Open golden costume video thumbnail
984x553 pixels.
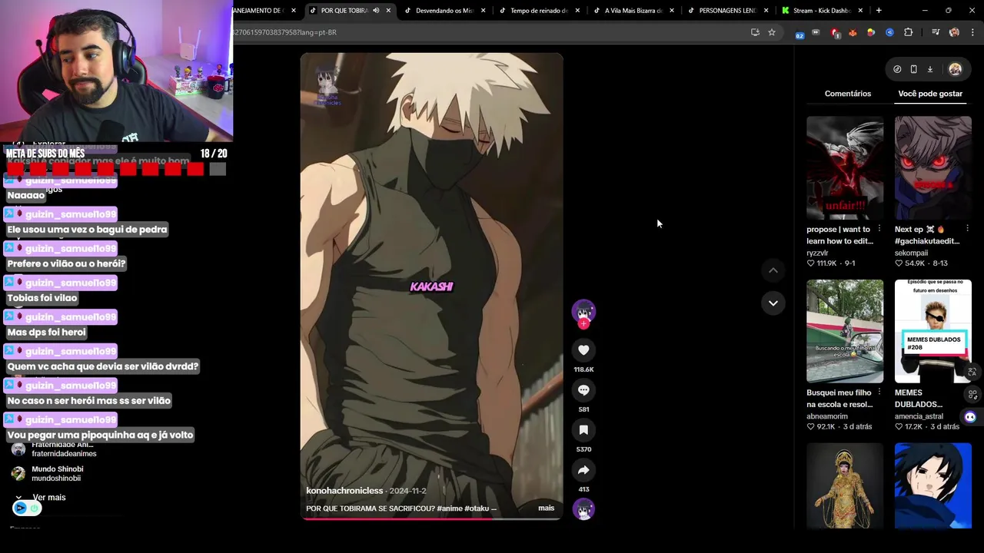click(x=845, y=485)
